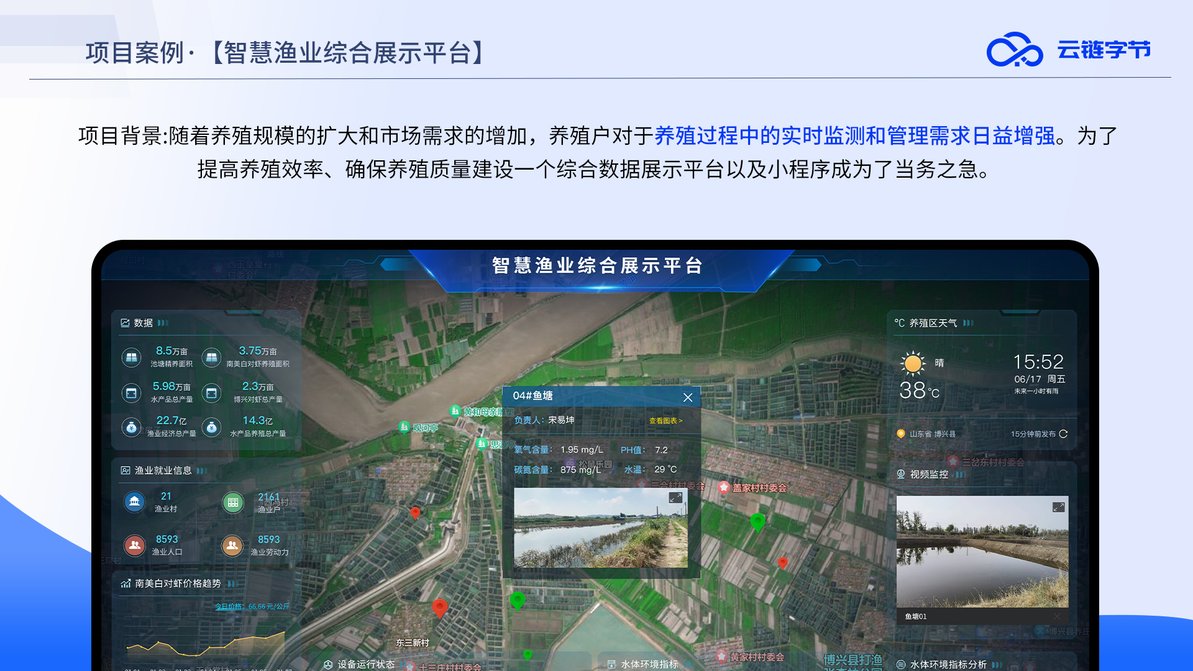Click the 视频监控 camera header icon
1193x671 pixels.
[900, 474]
